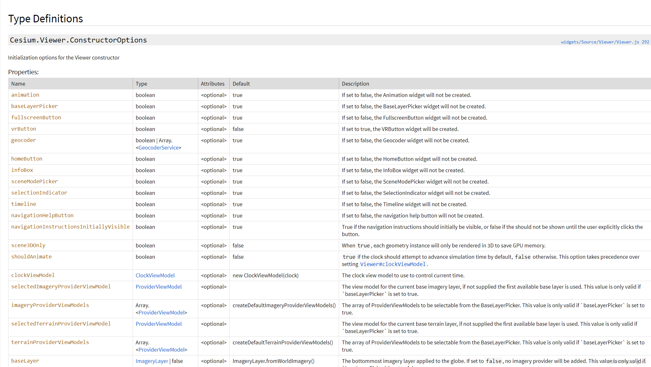Viewport: 651px width, 367px height.
Task: Click the '<optional>' attribute in geocoder row
Action: pos(214,140)
